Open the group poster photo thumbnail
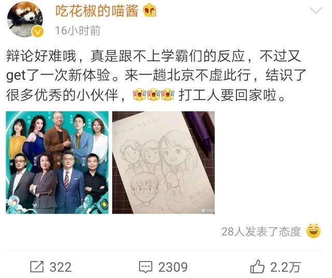Image resolution: width=332 pixels, height=278 pixels. click(x=57, y=162)
